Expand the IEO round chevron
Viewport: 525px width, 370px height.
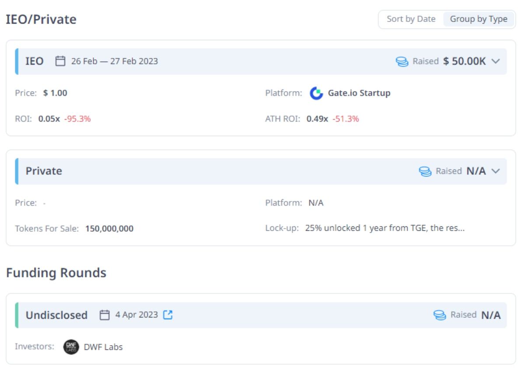point(496,61)
